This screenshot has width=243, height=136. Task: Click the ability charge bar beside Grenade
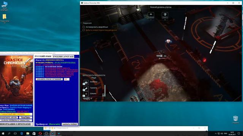[x=105, y=91]
